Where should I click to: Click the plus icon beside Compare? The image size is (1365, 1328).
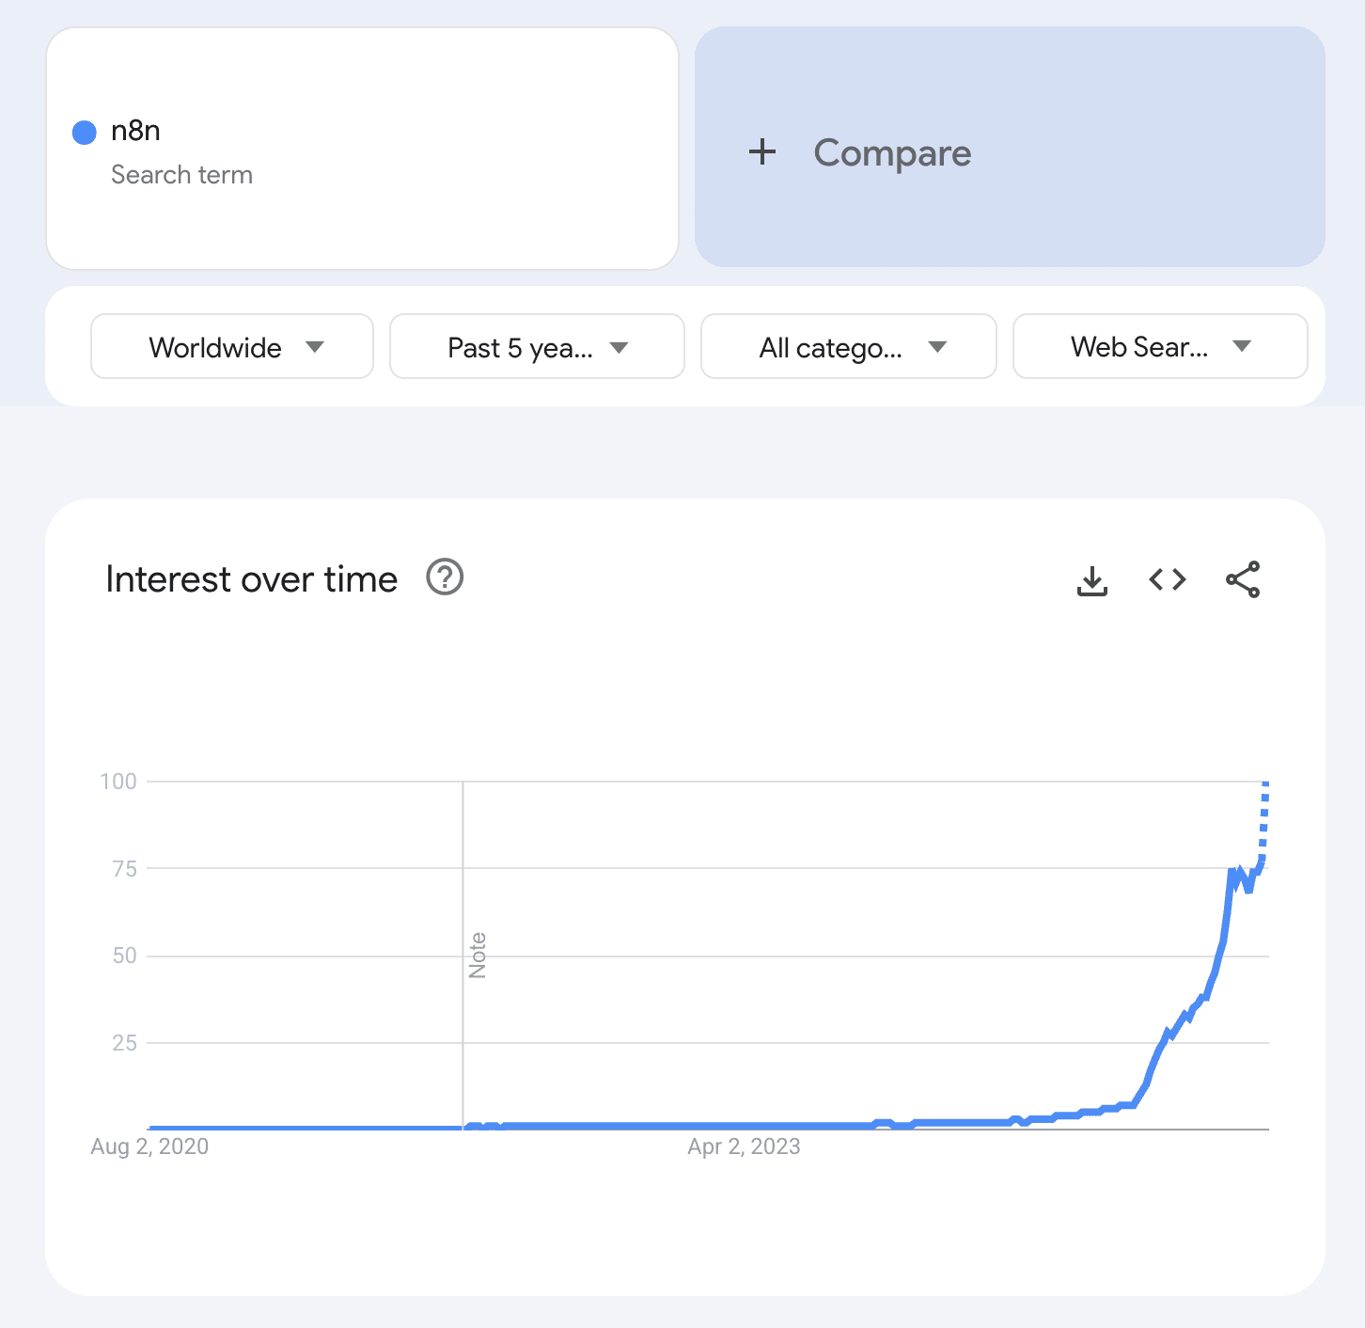[762, 151]
